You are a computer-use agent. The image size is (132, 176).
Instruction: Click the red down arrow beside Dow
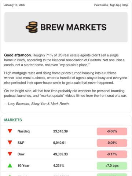click(10, 154)
